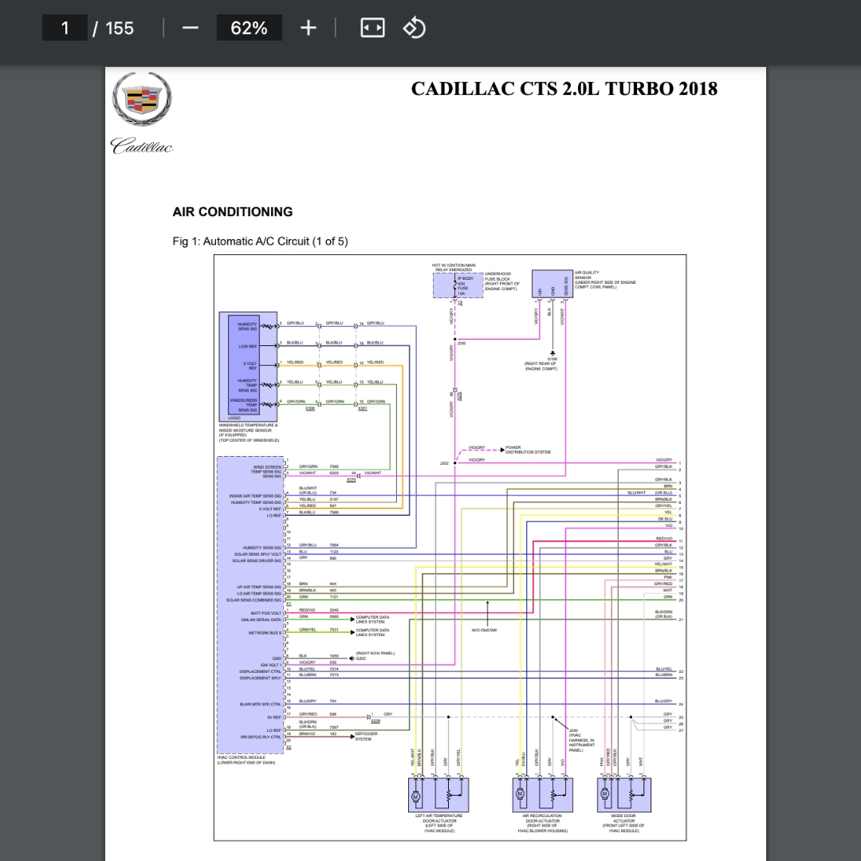Toggle the fit to page icon
This screenshot has width=861, height=861.
coord(372,27)
